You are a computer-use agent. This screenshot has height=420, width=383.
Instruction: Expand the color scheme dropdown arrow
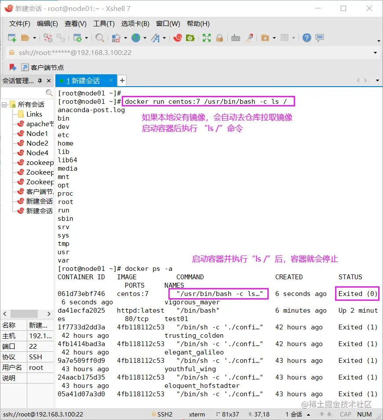coord(125,38)
